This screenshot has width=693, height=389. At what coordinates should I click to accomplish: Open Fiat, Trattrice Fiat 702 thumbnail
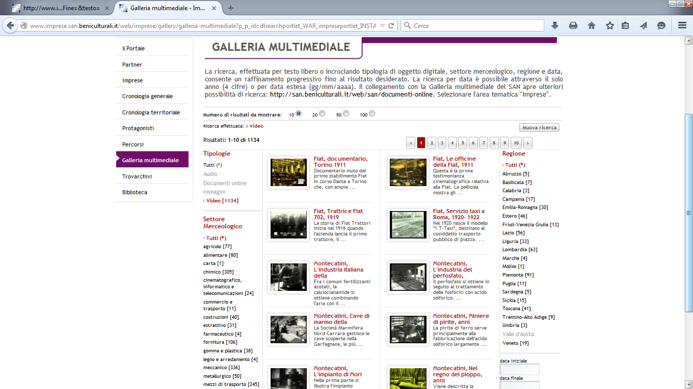tap(288, 225)
